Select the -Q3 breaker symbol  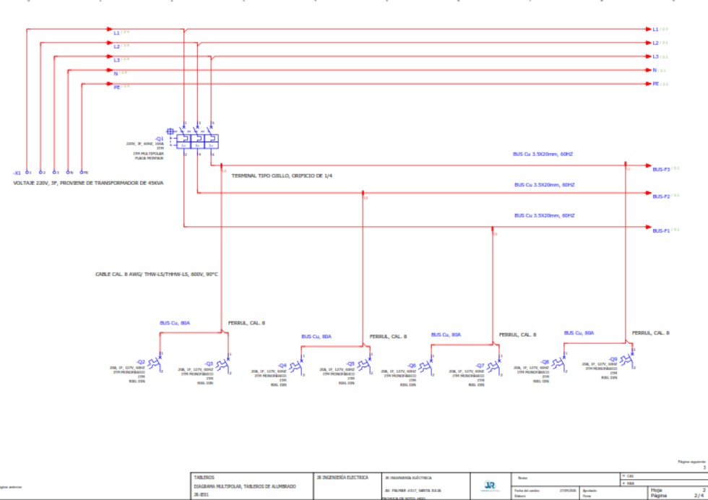click(x=225, y=364)
